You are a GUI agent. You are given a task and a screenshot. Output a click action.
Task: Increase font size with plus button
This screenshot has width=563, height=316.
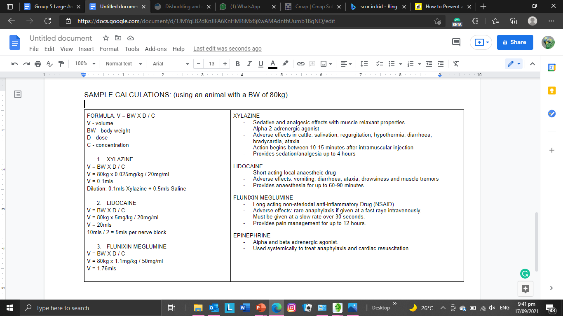[x=225, y=64]
